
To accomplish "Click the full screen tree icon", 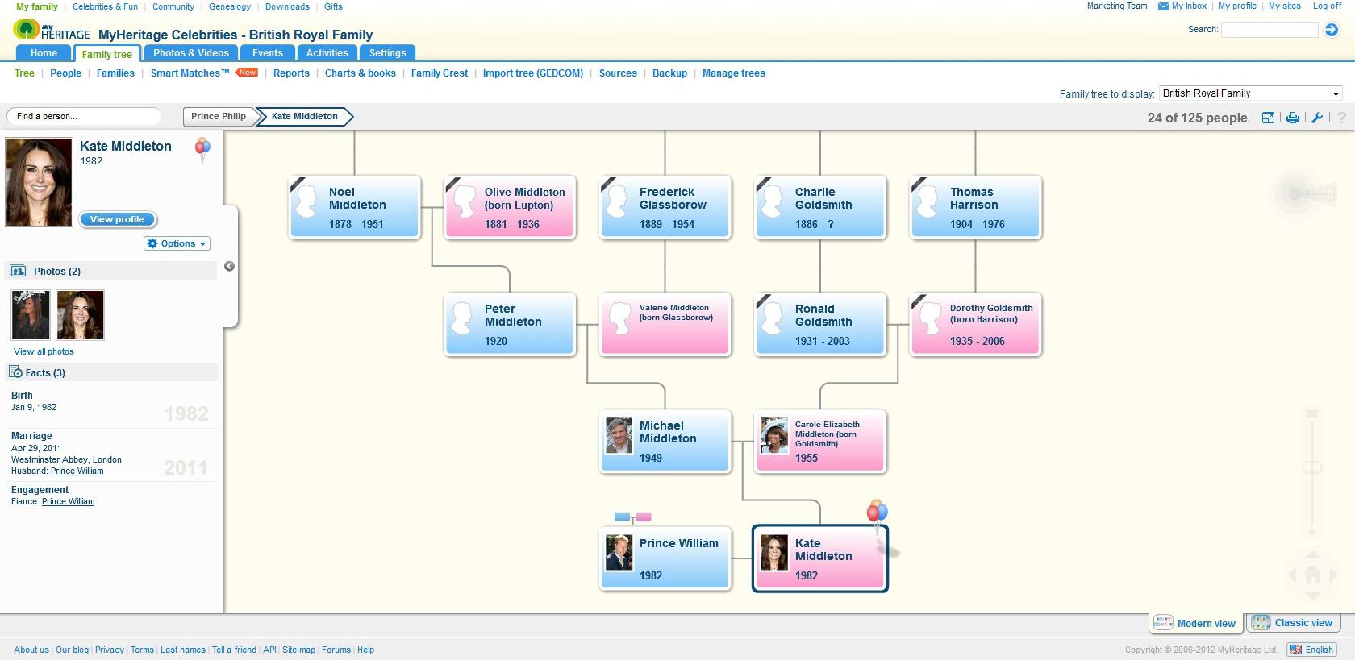I will click(1268, 118).
